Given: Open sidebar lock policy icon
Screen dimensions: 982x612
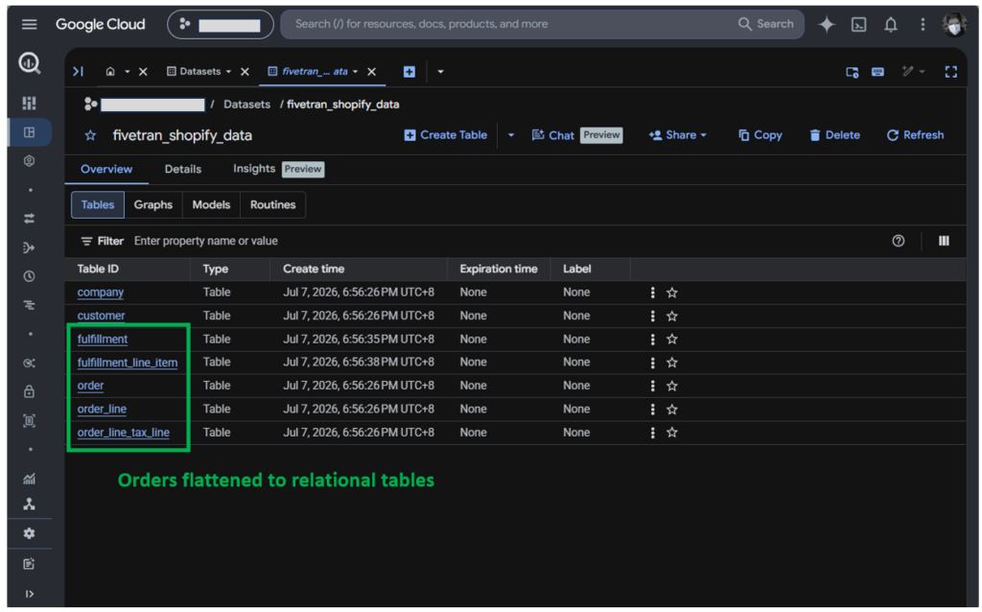Looking at the screenshot, I should click(x=29, y=391).
